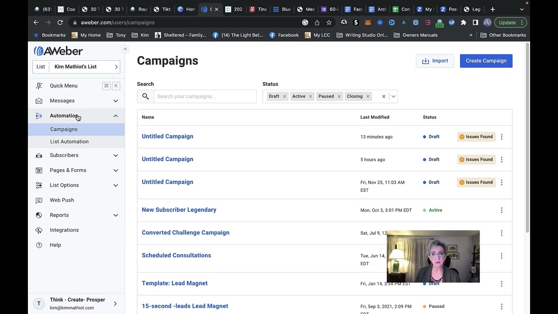Viewport: 558px width, 314px height.
Task: Click the Pages & Forms icon
Action: click(x=39, y=170)
